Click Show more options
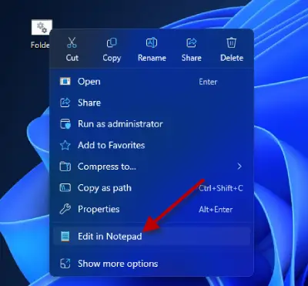The width and height of the screenshot is (308, 286). coord(152,264)
